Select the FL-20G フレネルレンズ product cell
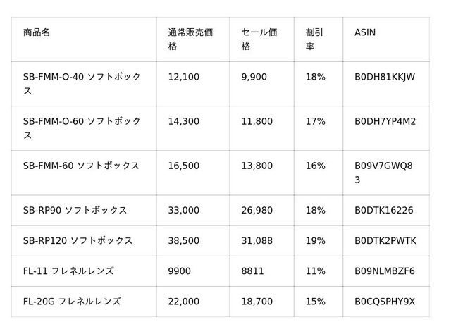 click(x=71, y=301)
